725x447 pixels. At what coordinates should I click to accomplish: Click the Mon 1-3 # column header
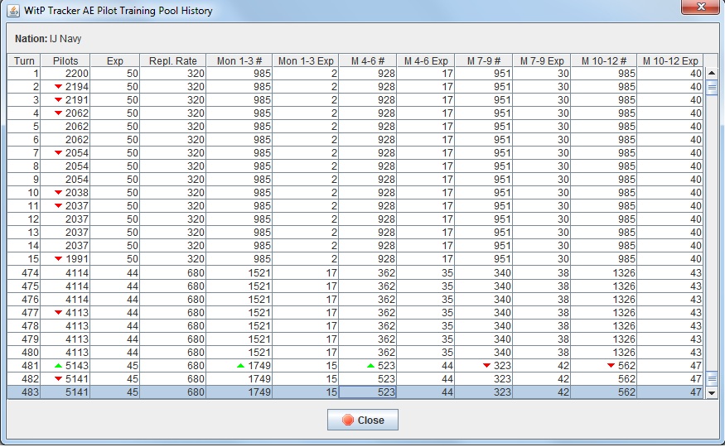(239, 60)
